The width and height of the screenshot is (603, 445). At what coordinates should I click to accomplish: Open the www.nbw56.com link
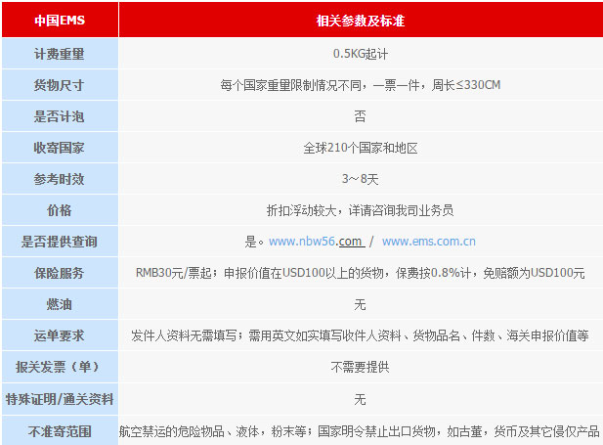tap(316, 242)
